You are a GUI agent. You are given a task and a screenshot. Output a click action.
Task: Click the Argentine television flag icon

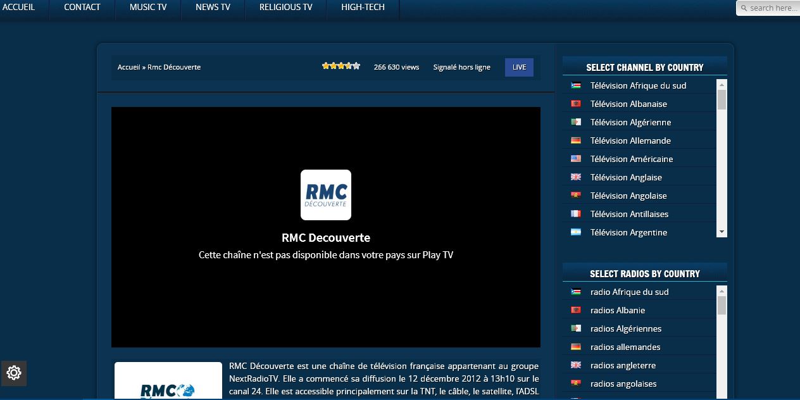[576, 232]
